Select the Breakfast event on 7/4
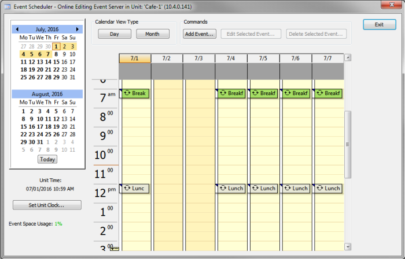405x259 pixels. 230,93
